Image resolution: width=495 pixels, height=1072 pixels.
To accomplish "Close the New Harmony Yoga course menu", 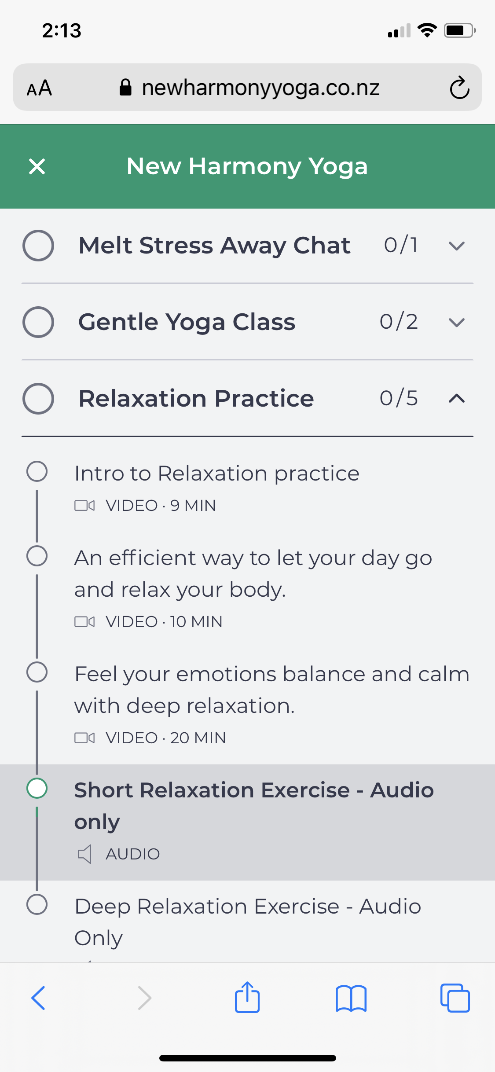I will click(37, 166).
